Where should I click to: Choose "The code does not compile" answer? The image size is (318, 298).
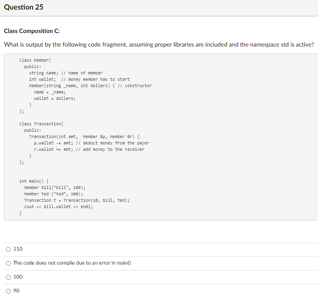coord(8,263)
